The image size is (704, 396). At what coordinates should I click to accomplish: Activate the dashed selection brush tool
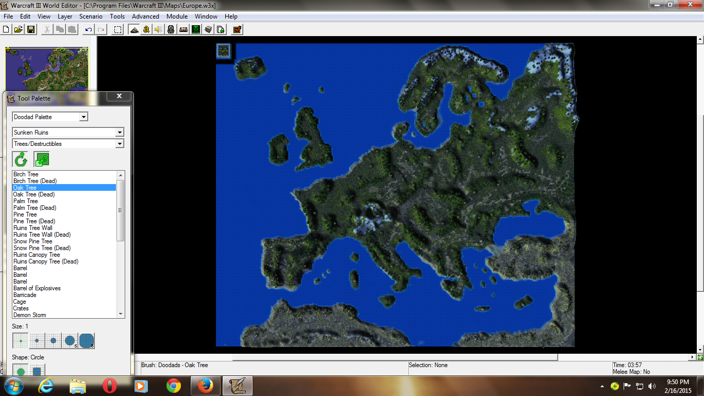pyautogui.click(x=118, y=29)
